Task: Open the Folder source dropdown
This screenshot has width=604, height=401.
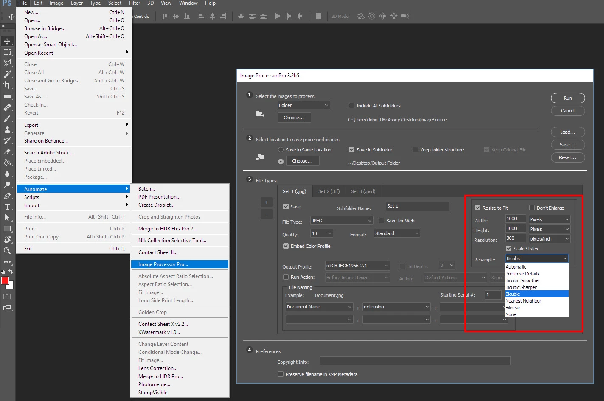Action: click(304, 105)
